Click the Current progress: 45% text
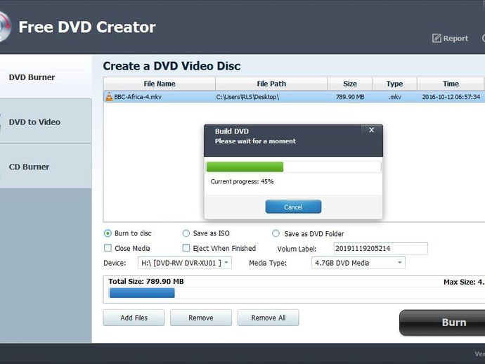Viewport: 485px width, 364px height. point(242,181)
